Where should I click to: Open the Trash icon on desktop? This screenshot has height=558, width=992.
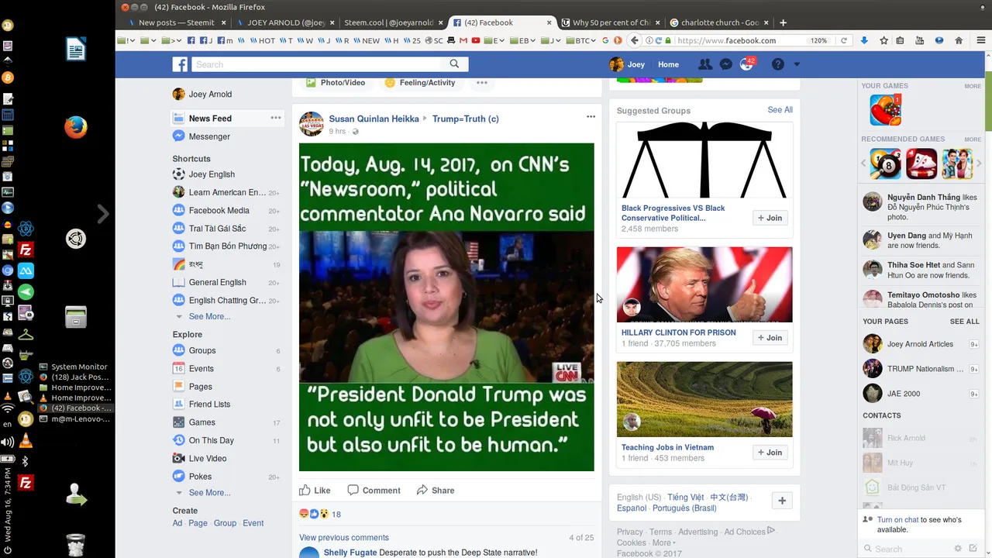click(x=75, y=545)
